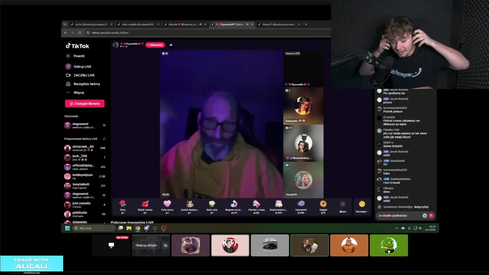Click the Zdobądź Monety button
Screen dimensions: 489x275
(84, 104)
